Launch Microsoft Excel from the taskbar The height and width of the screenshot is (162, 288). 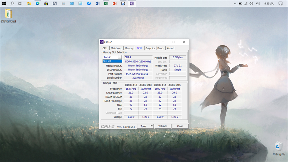(x=106, y=4)
